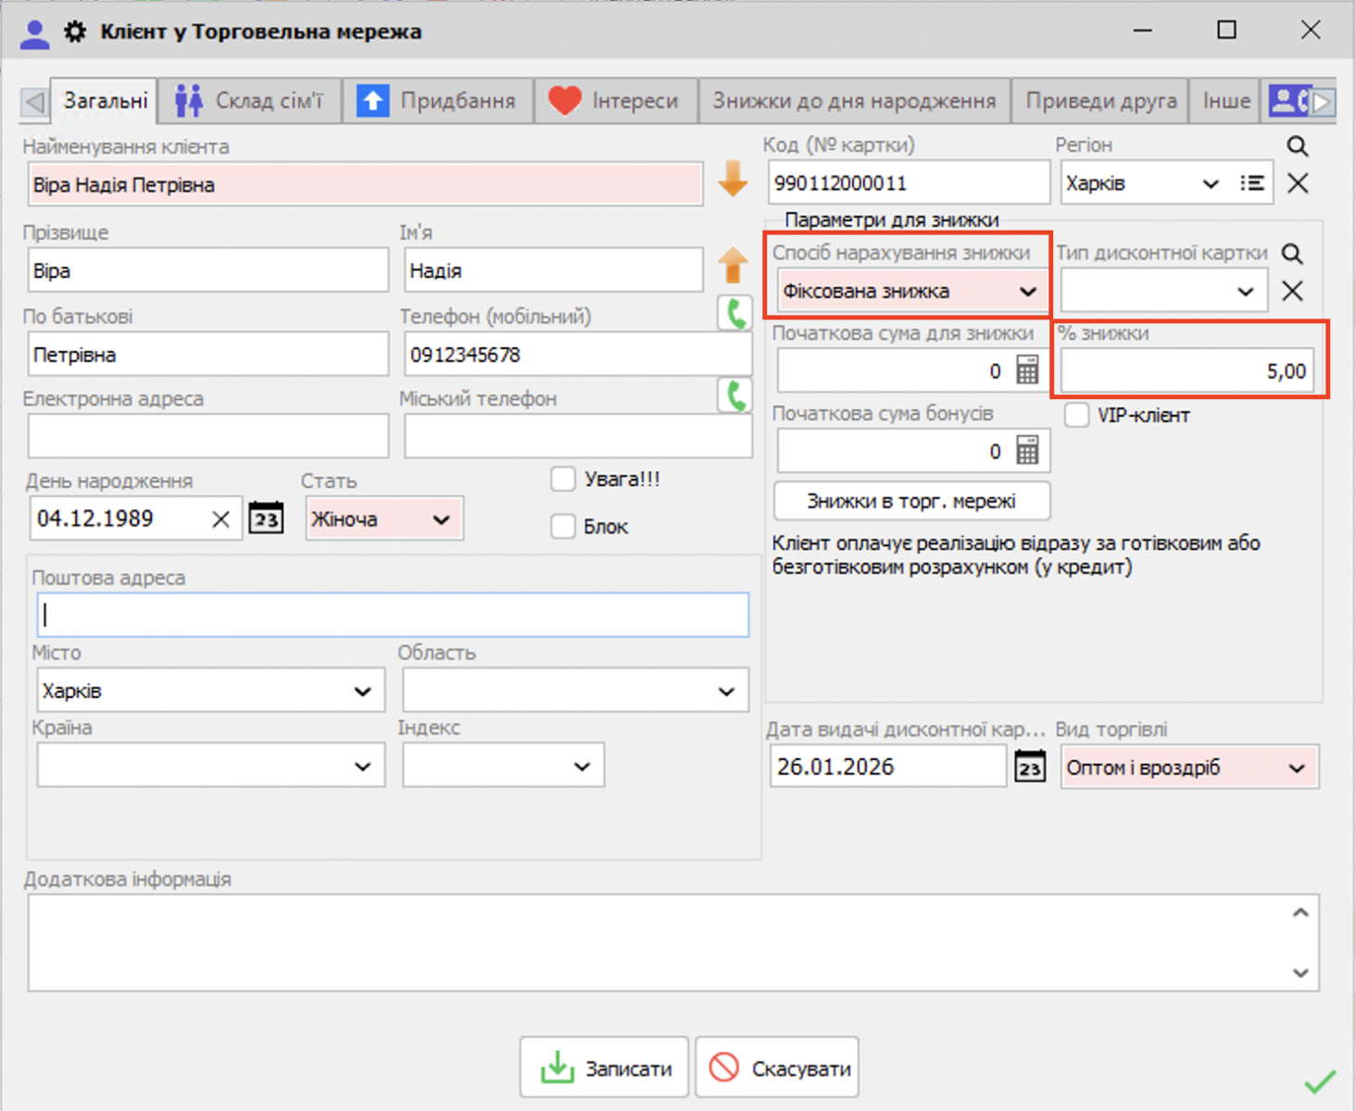The height and width of the screenshot is (1111, 1355).
Task: Click the mobile phone number field
Action: (x=578, y=355)
